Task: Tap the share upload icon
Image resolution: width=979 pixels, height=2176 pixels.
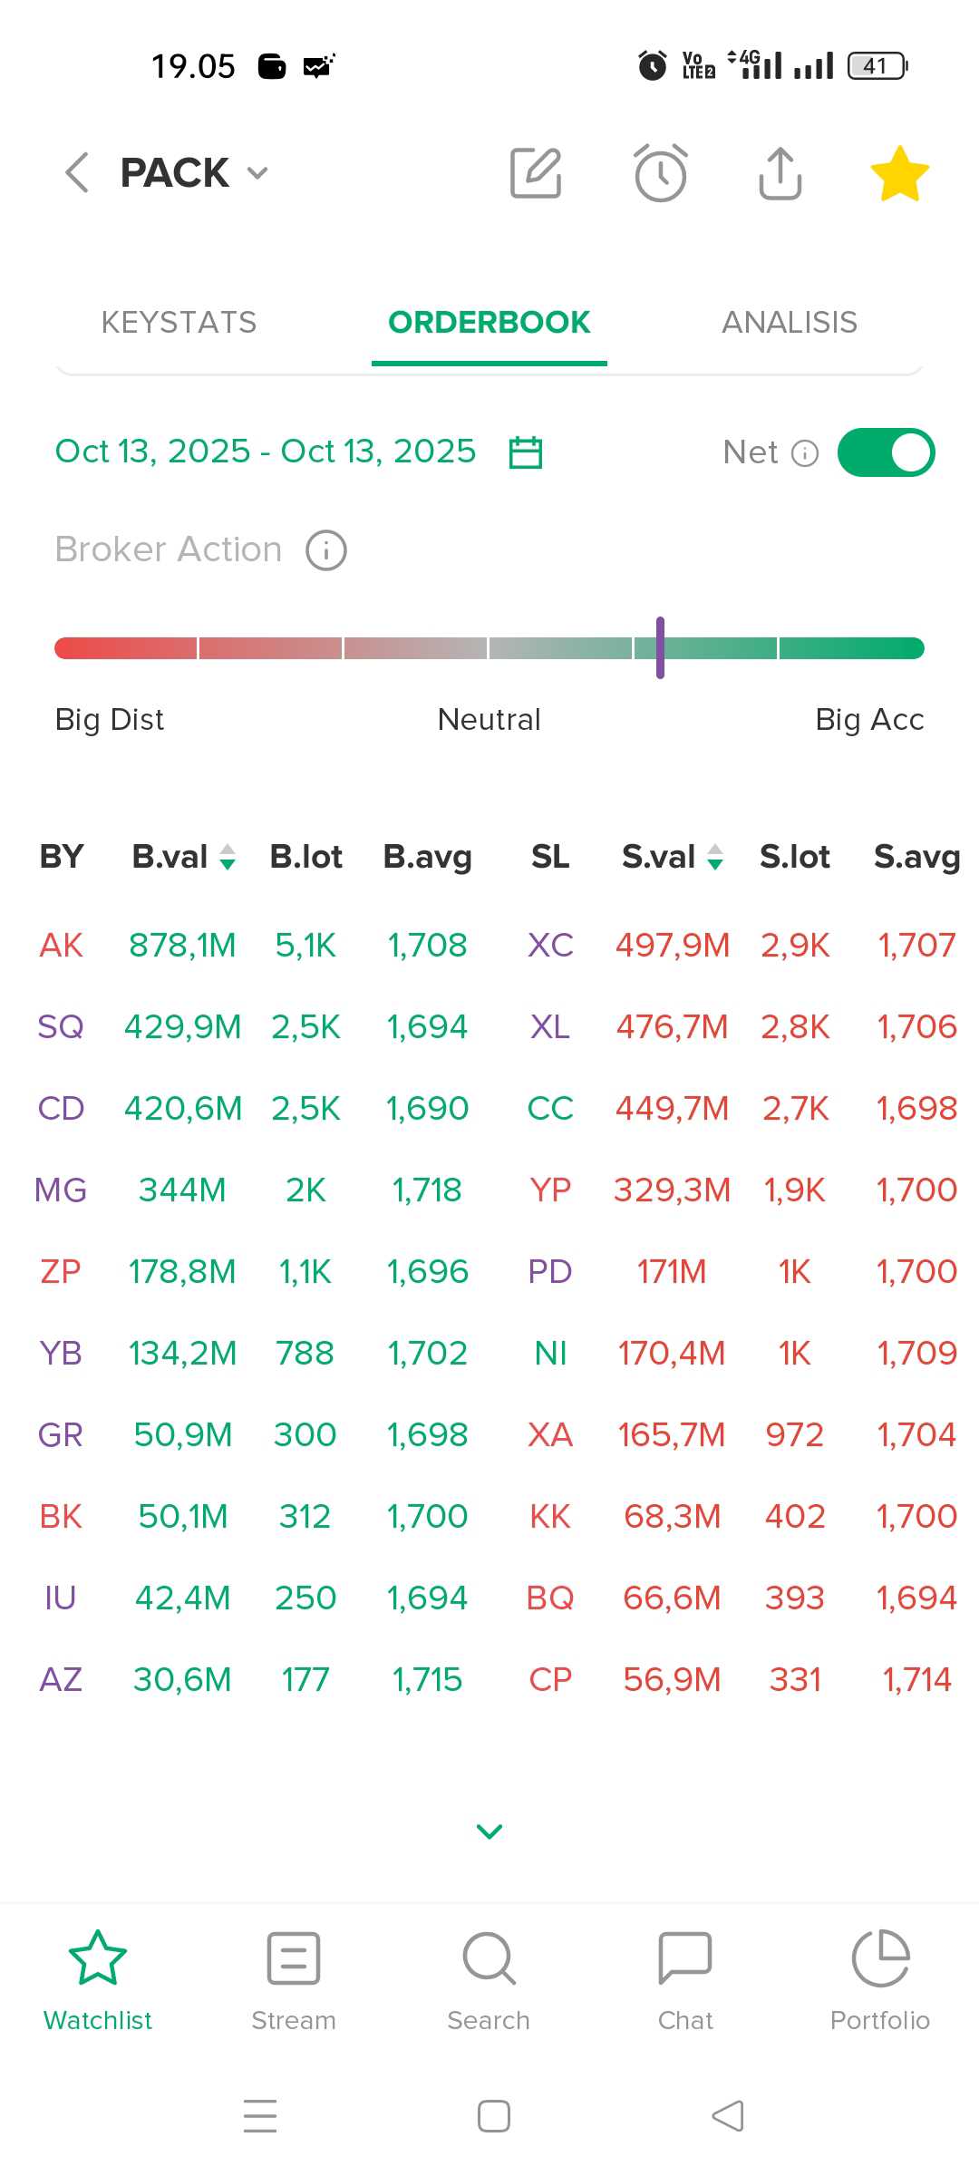Action: tap(780, 172)
